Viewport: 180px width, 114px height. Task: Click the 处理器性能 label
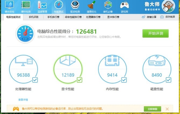(x=23, y=89)
